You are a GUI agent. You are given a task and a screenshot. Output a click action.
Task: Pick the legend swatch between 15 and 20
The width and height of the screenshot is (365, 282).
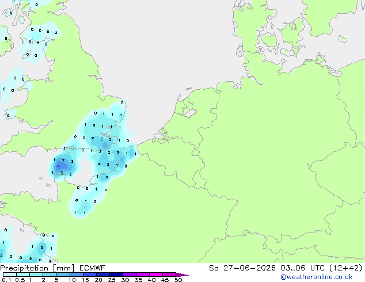[89, 275]
